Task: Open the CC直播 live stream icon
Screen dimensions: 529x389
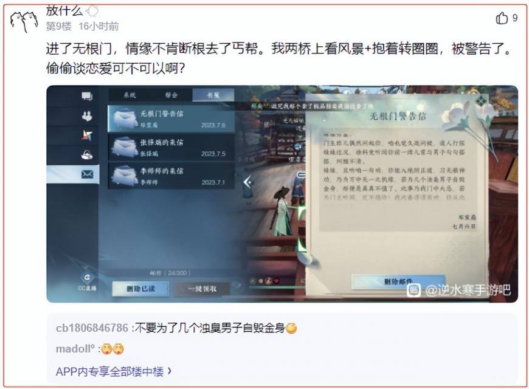Action: click(87, 282)
